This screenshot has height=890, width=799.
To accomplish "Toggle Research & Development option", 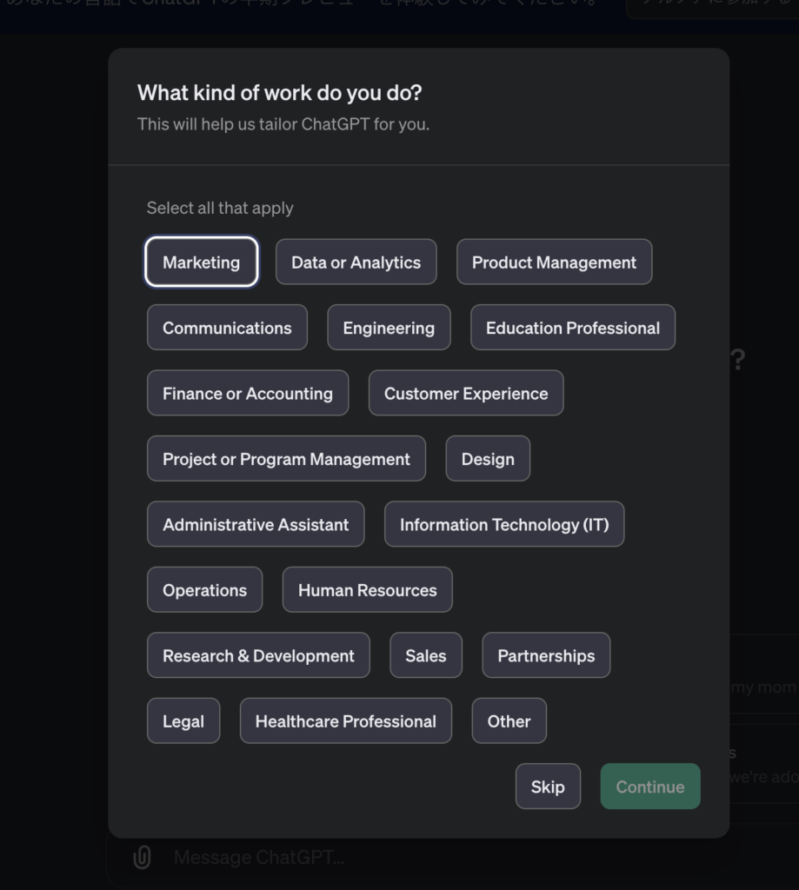I will point(258,655).
